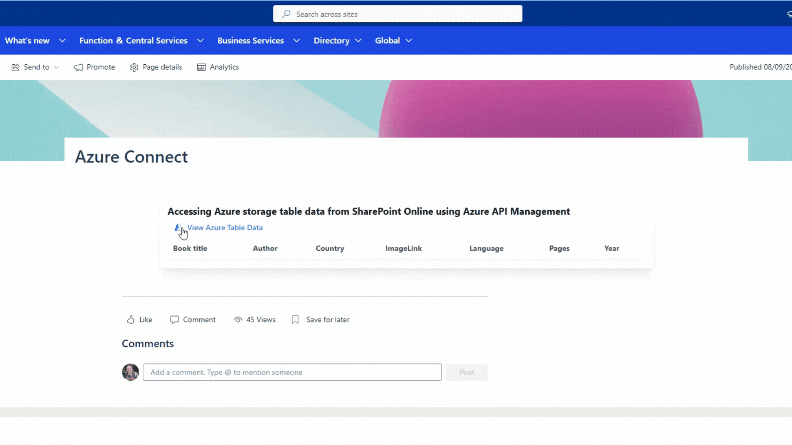Click the Comment speech bubble icon

pyautogui.click(x=174, y=320)
